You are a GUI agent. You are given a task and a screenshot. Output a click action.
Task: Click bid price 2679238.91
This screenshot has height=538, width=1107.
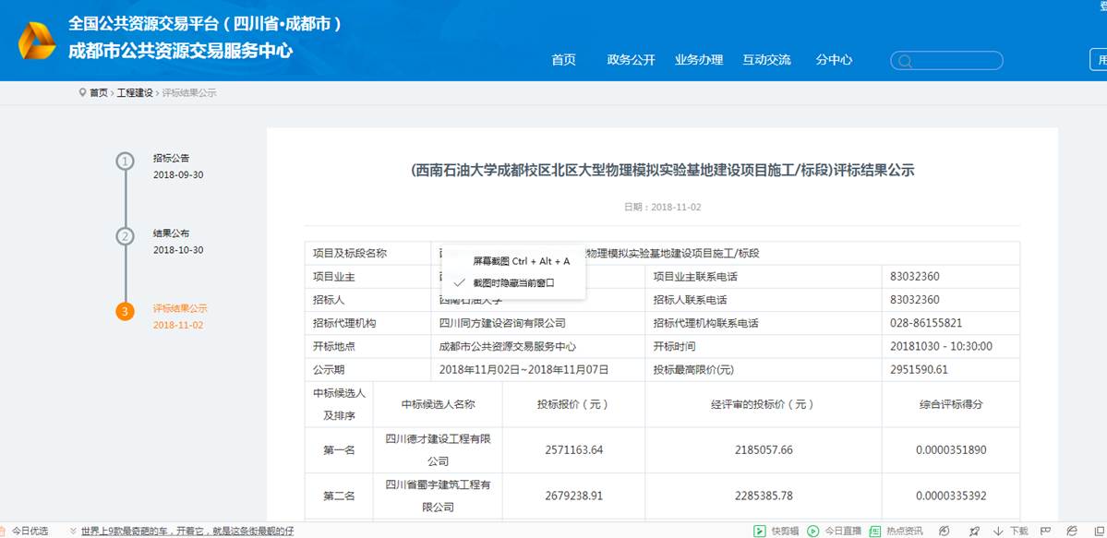574,496
